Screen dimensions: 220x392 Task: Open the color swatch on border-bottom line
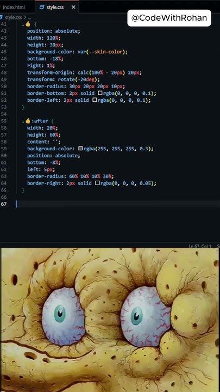tap(100, 93)
